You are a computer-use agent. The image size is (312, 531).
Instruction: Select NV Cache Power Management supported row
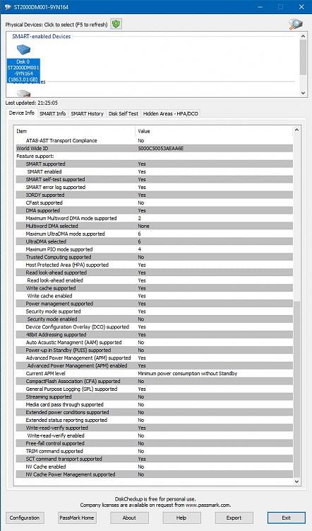154,474
